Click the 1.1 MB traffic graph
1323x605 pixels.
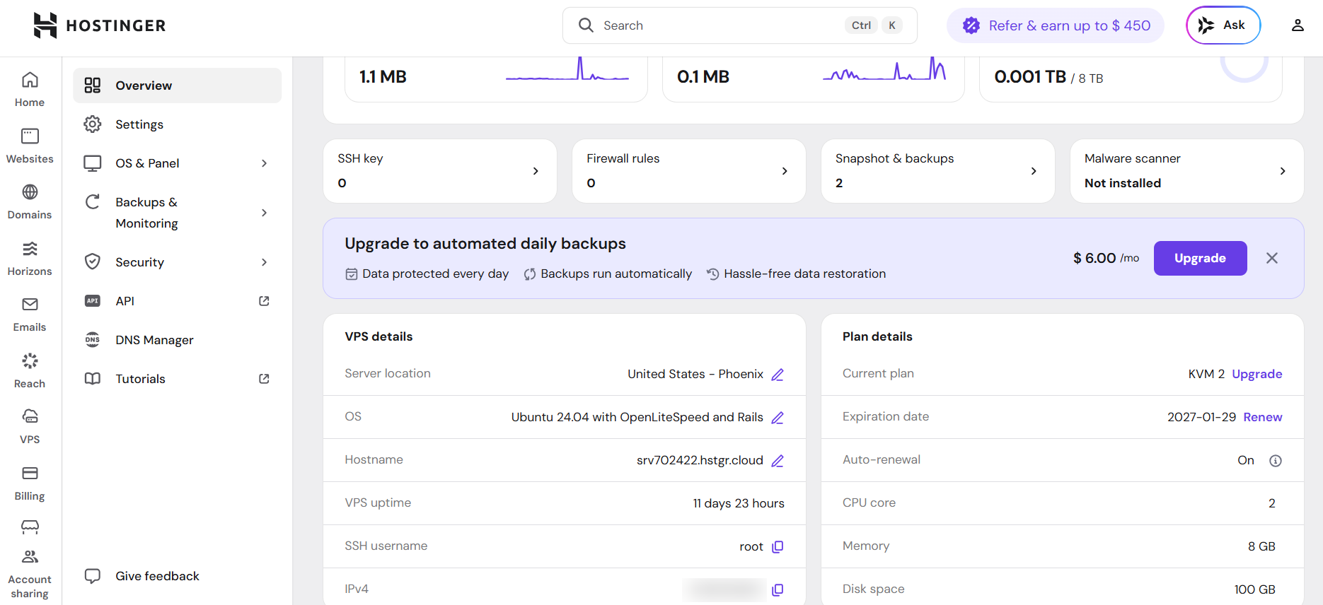pos(567,69)
